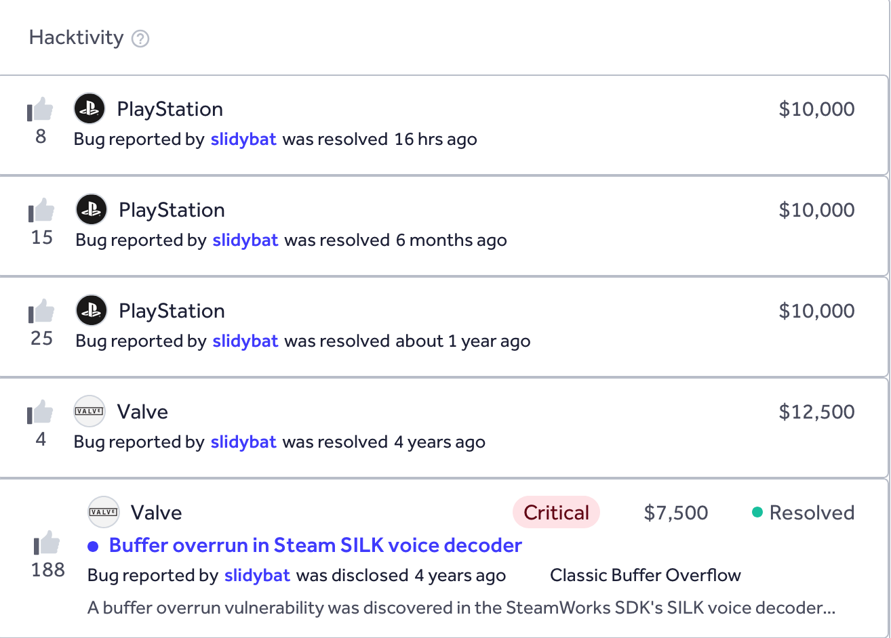
Task: Open slidybat profile from 16 hrs ago report
Action: tap(243, 140)
